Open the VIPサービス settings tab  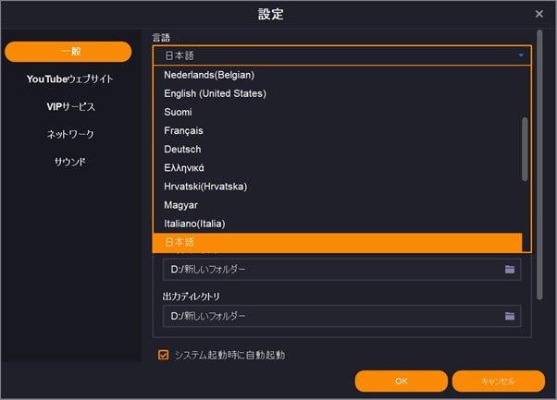[x=70, y=106]
